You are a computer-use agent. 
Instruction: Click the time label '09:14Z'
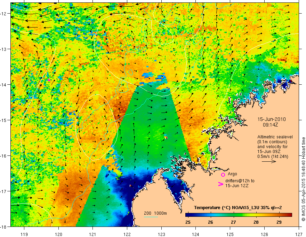click(x=270, y=125)
